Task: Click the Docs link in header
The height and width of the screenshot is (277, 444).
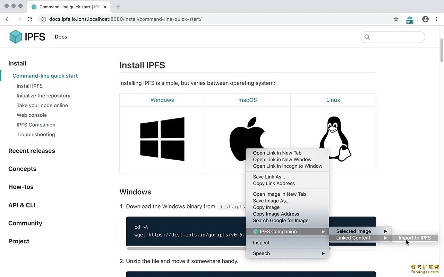Action: point(61,37)
